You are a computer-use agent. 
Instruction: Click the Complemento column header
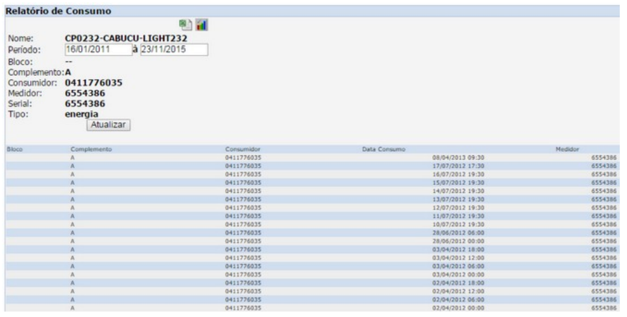coord(92,149)
